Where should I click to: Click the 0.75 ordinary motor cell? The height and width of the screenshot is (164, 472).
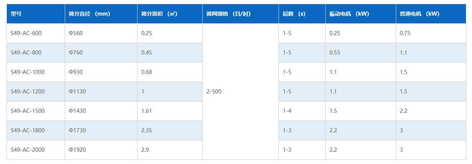pos(405,33)
